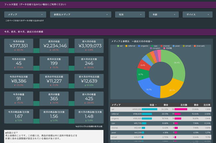The height and width of the screenshot is (143, 216).
Task: Select the 今月の平均注文額 ¥8,386 scorecard
Action: (x=19, y=81)
